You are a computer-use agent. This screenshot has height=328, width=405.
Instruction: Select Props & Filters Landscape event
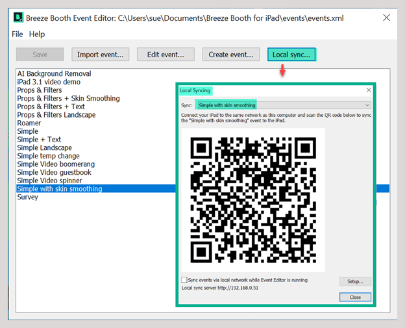(x=56, y=115)
